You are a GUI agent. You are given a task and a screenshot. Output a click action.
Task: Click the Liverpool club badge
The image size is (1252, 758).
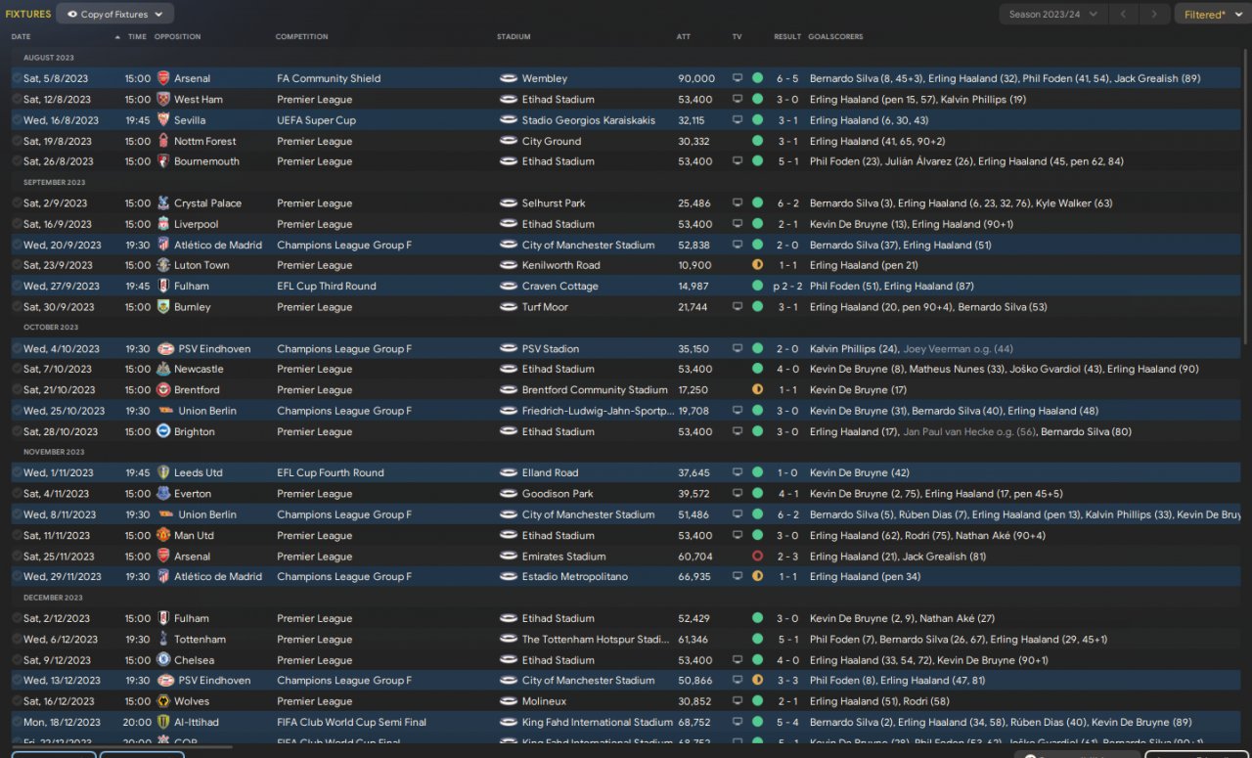tap(163, 224)
